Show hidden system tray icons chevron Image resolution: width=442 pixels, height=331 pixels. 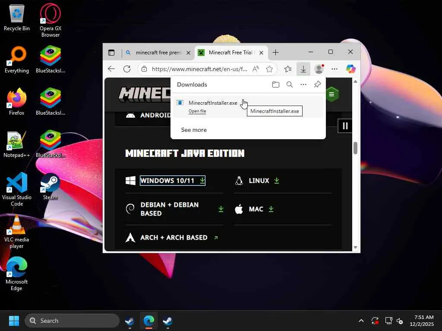point(361,321)
